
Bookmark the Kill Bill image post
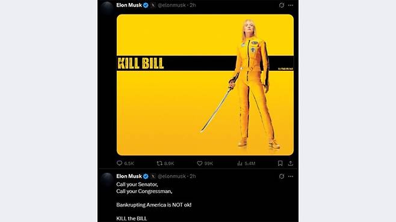pyautogui.click(x=280, y=163)
